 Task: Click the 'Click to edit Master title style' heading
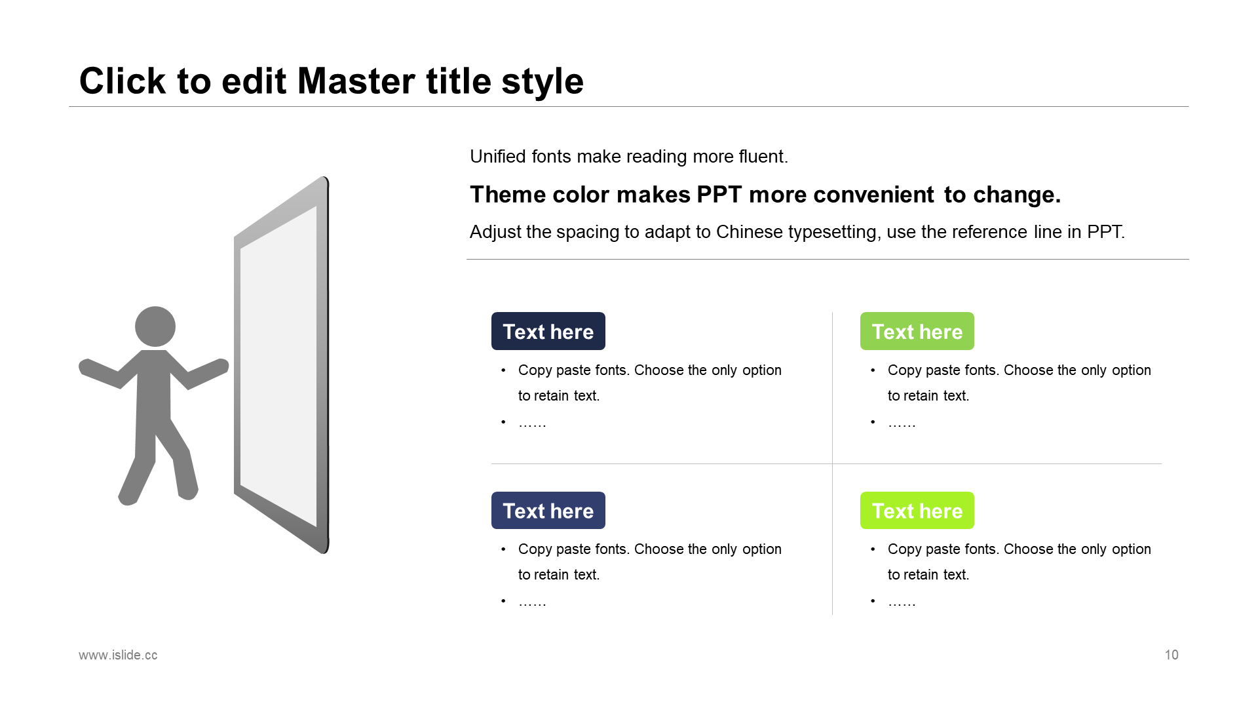pos(331,81)
